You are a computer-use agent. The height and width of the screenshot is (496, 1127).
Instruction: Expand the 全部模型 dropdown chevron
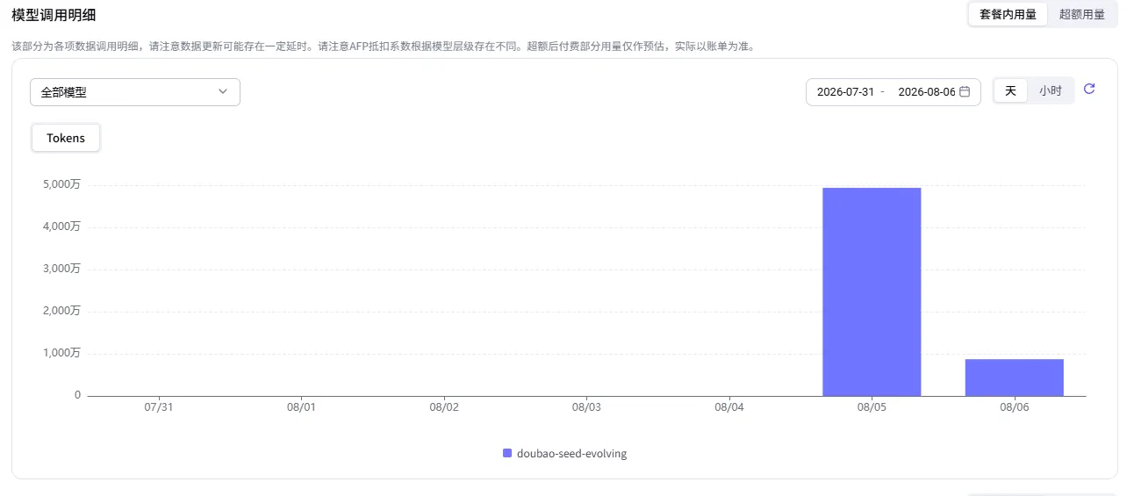point(223,91)
